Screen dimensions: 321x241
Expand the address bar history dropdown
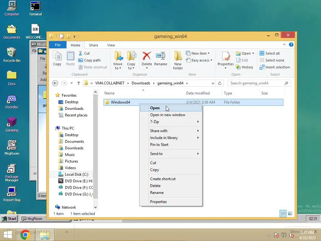click(213, 83)
